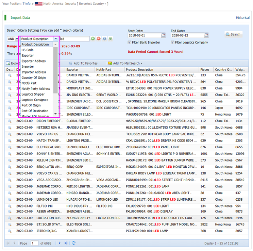Open the blue help icon beside search field
The height and width of the screenshot is (251, 253).
[104, 38]
